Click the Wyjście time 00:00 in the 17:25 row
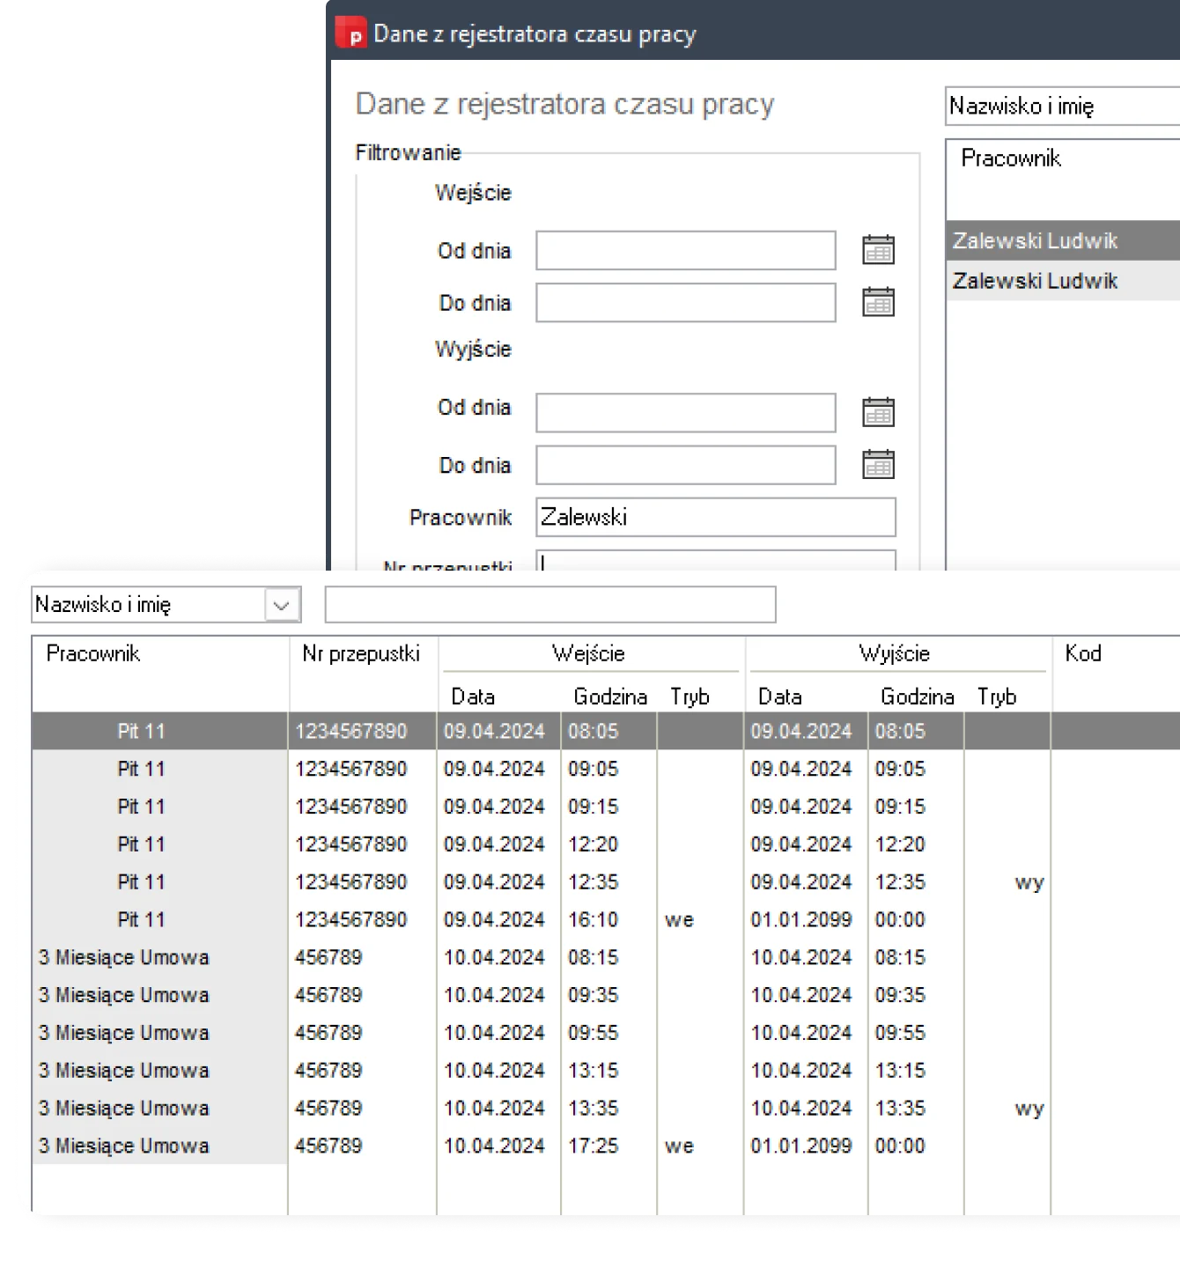Image resolution: width=1180 pixels, height=1268 pixels. [900, 1146]
